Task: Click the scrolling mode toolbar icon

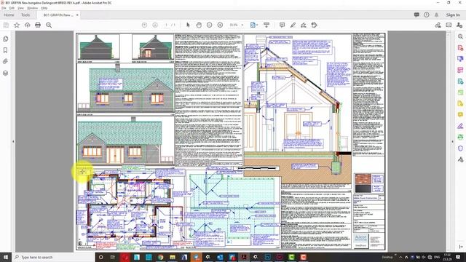Action: click(266, 25)
